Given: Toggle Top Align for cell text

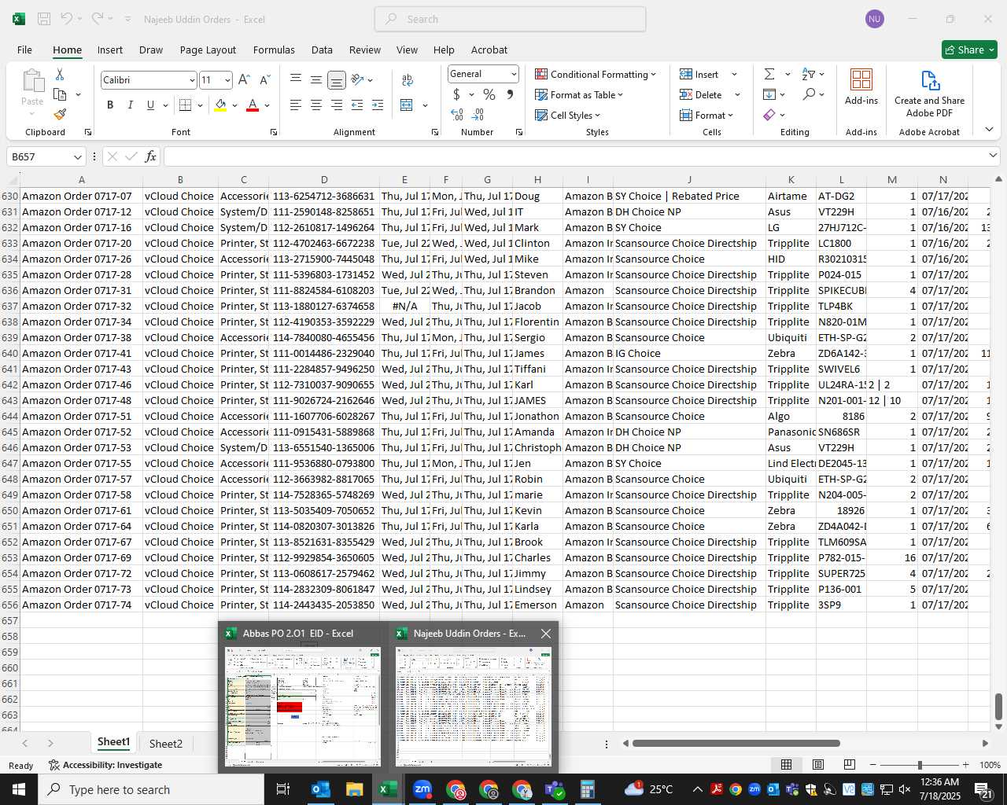Looking at the screenshot, I should [296, 79].
